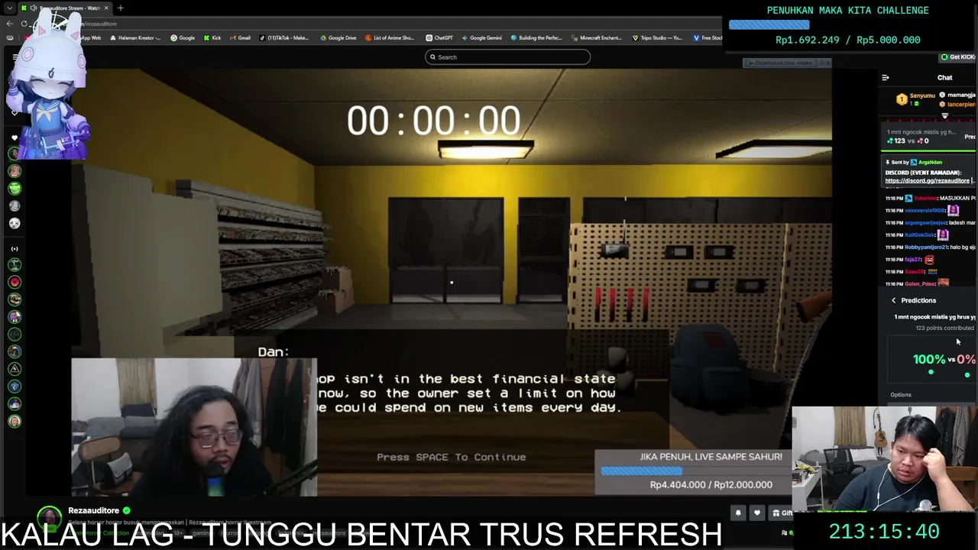Click the Following heart icon in sidebar
The width and height of the screenshot is (978, 550).
pos(15,138)
